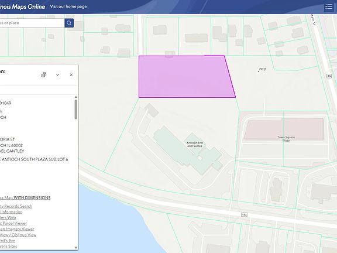Close the parcel information popup

(71, 74)
